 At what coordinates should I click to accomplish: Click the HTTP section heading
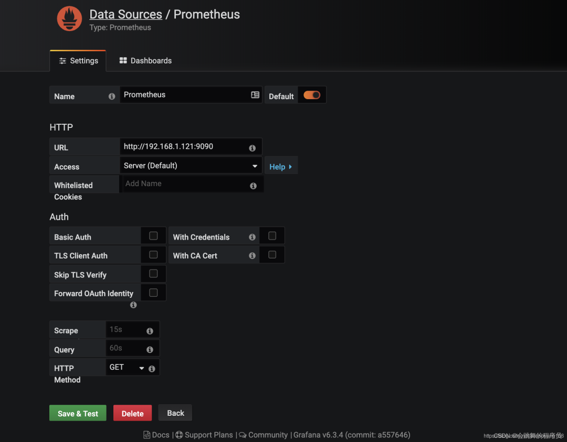pos(61,127)
